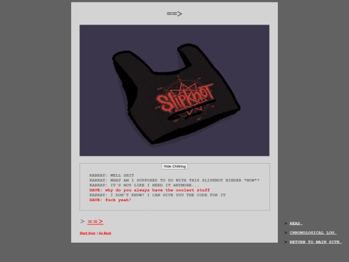The width and height of the screenshot is (349, 262).
Task: Select "KARKAT: IT'S NOT LIKE I NEED IT ANYMORE..."
Action: click(144, 185)
